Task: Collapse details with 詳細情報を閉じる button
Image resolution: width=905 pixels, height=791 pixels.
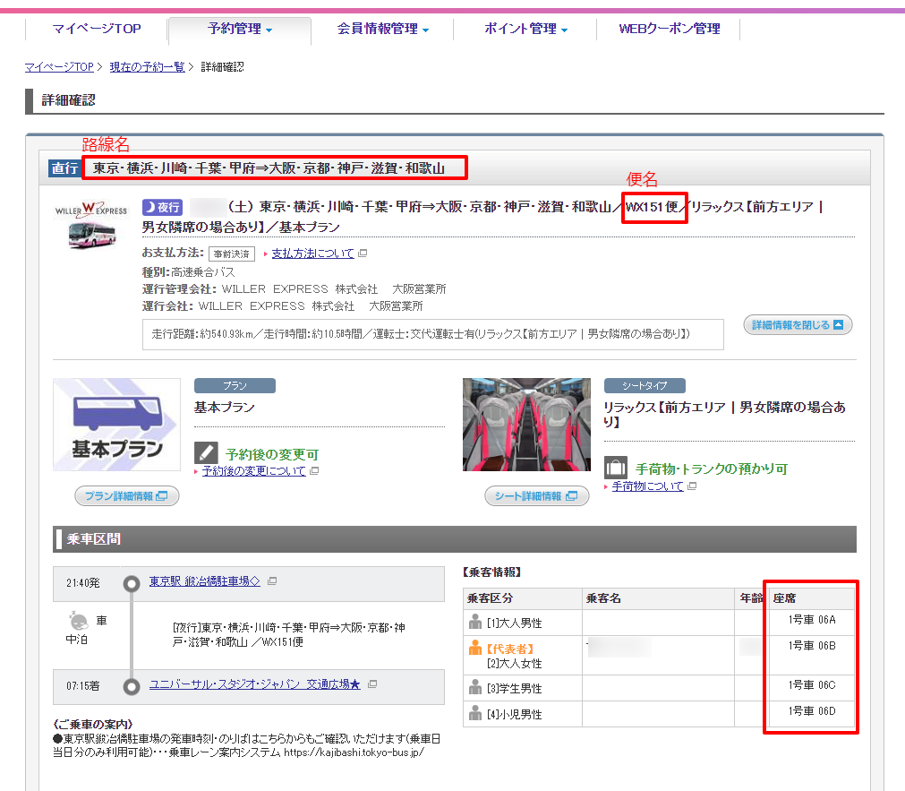Action: click(798, 324)
